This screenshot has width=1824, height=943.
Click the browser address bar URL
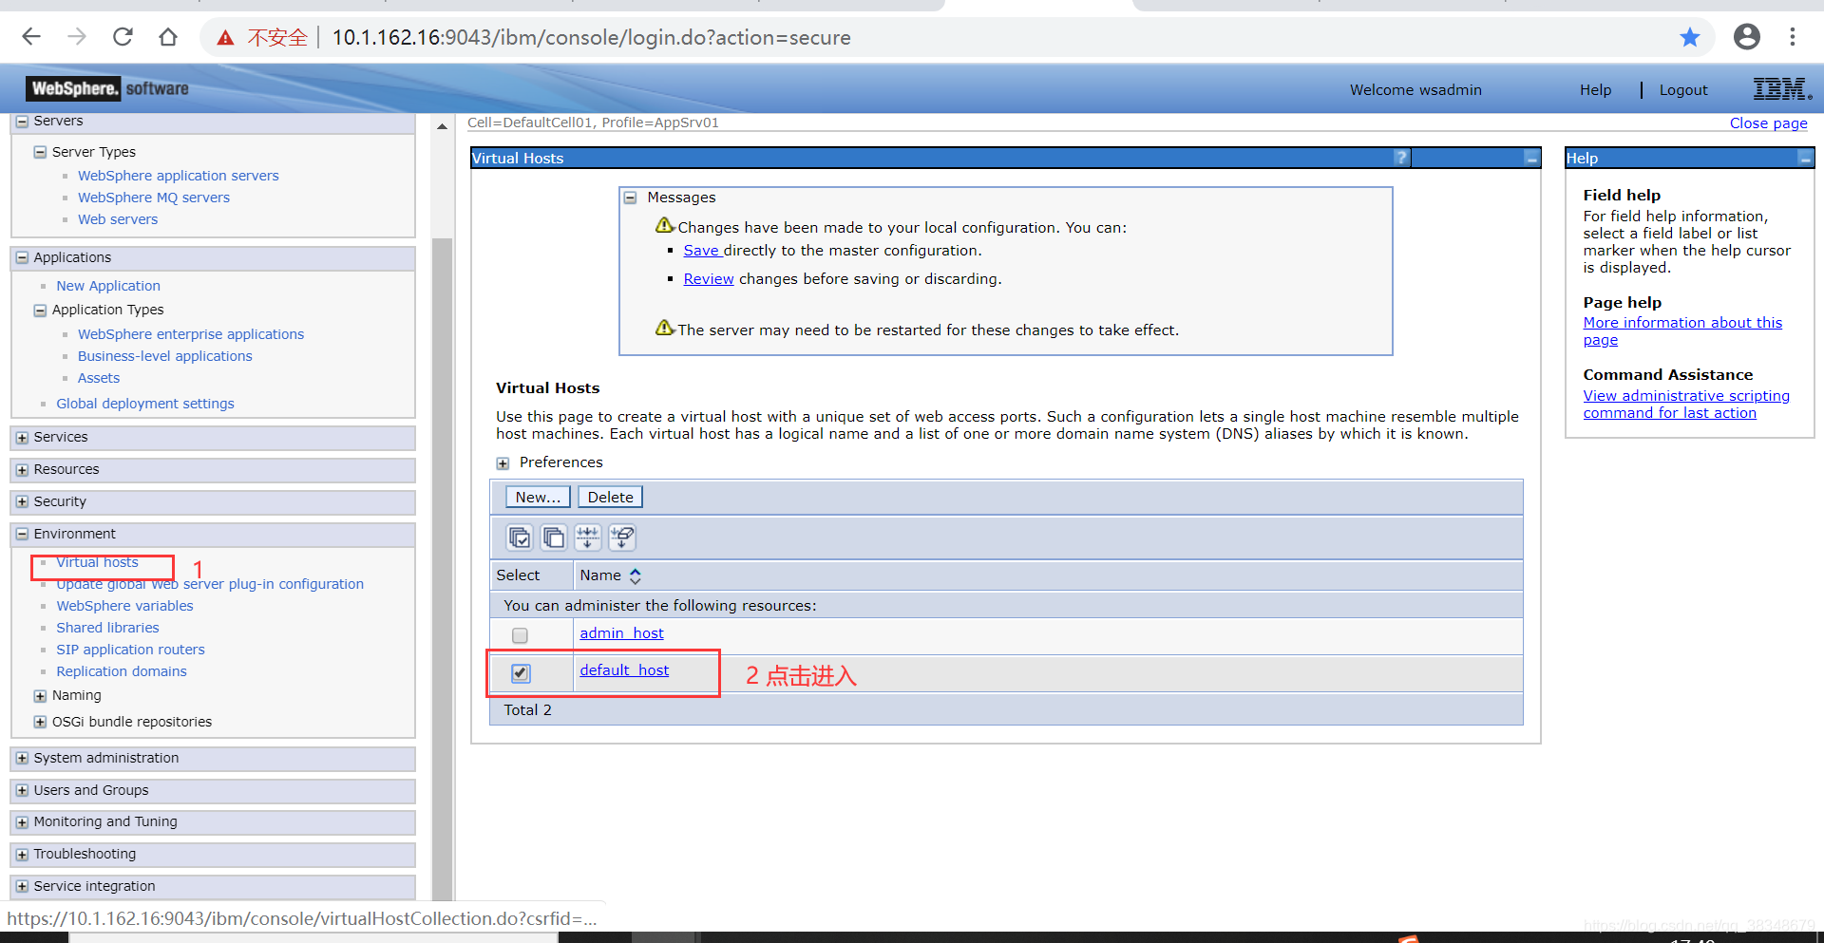[x=591, y=38]
